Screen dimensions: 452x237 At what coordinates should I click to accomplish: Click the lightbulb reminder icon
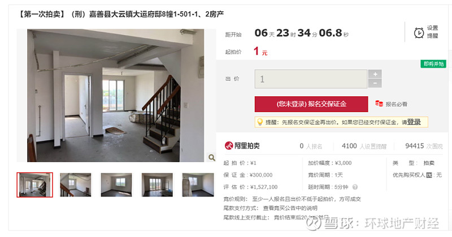click(x=260, y=122)
